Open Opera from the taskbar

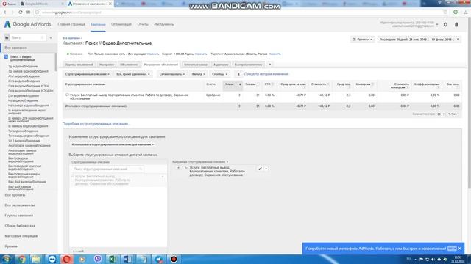67,259
